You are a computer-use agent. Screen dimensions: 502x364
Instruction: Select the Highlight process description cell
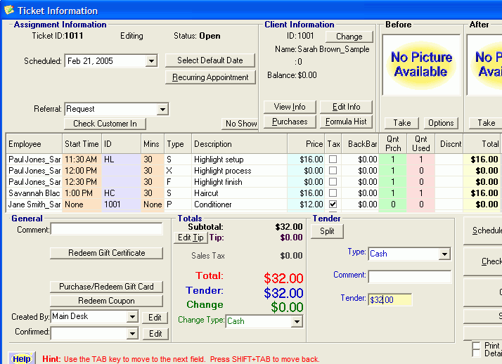(239, 171)
